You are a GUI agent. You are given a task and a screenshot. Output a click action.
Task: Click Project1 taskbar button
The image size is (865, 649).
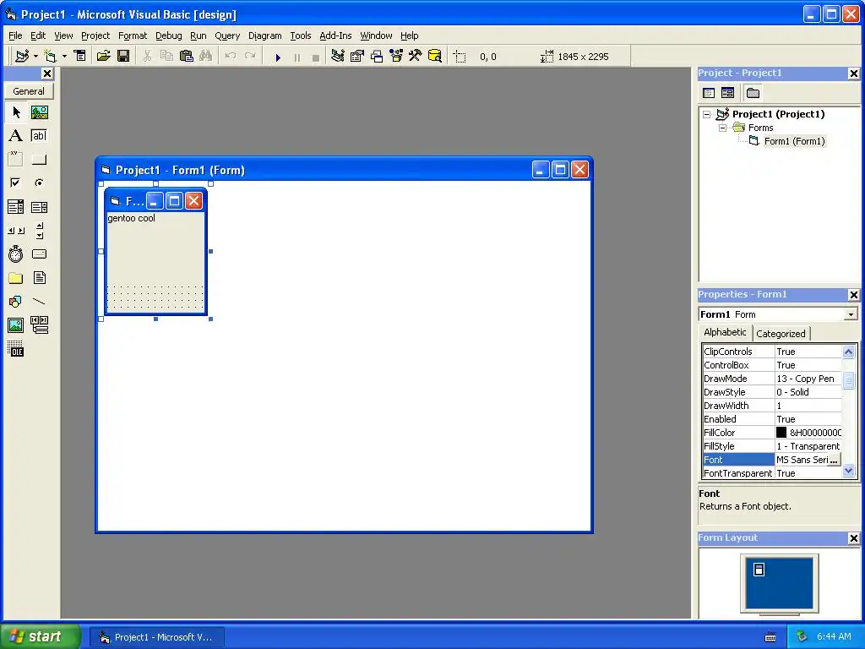click(157, 637)
